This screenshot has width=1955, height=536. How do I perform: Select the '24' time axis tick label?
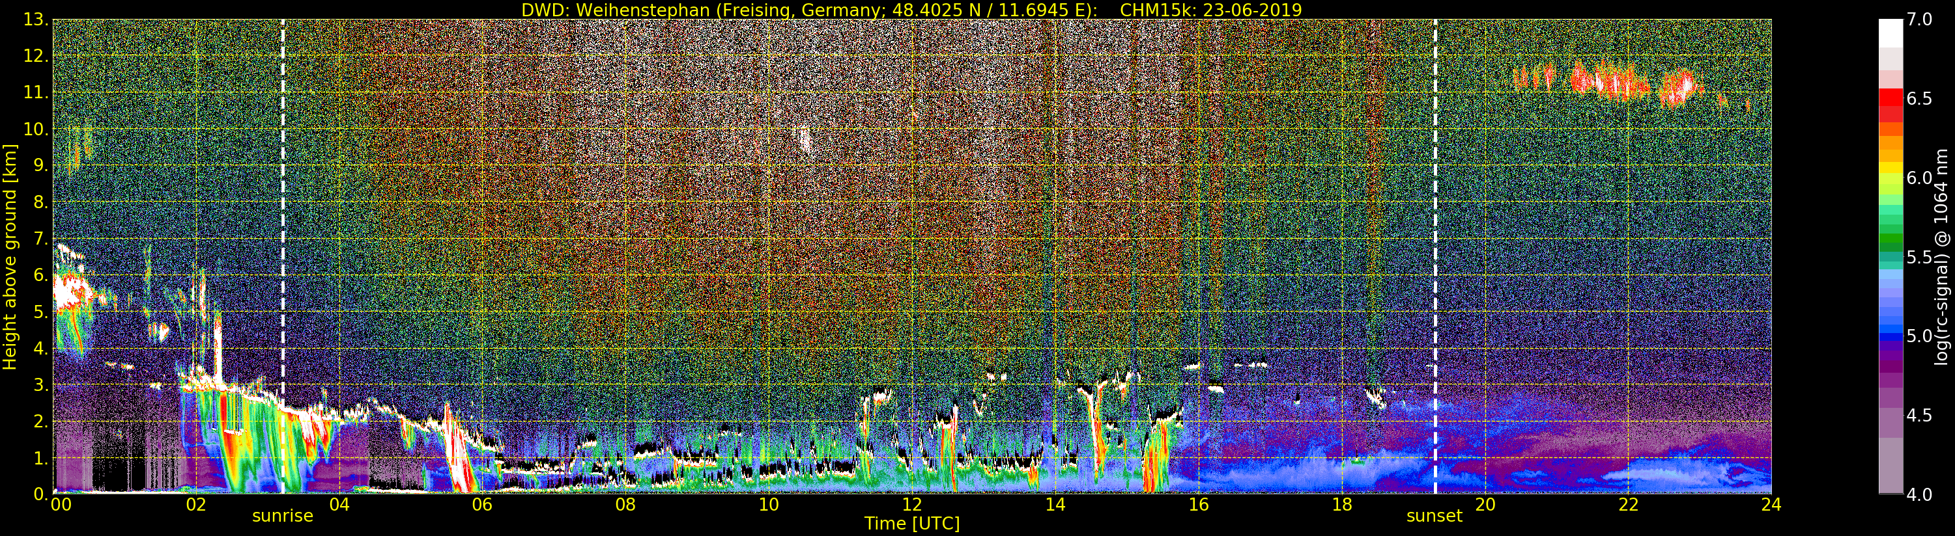pos(1771,504)
